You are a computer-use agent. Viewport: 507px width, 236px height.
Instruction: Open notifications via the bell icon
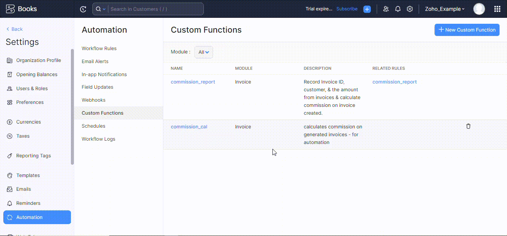click(398, 9)
